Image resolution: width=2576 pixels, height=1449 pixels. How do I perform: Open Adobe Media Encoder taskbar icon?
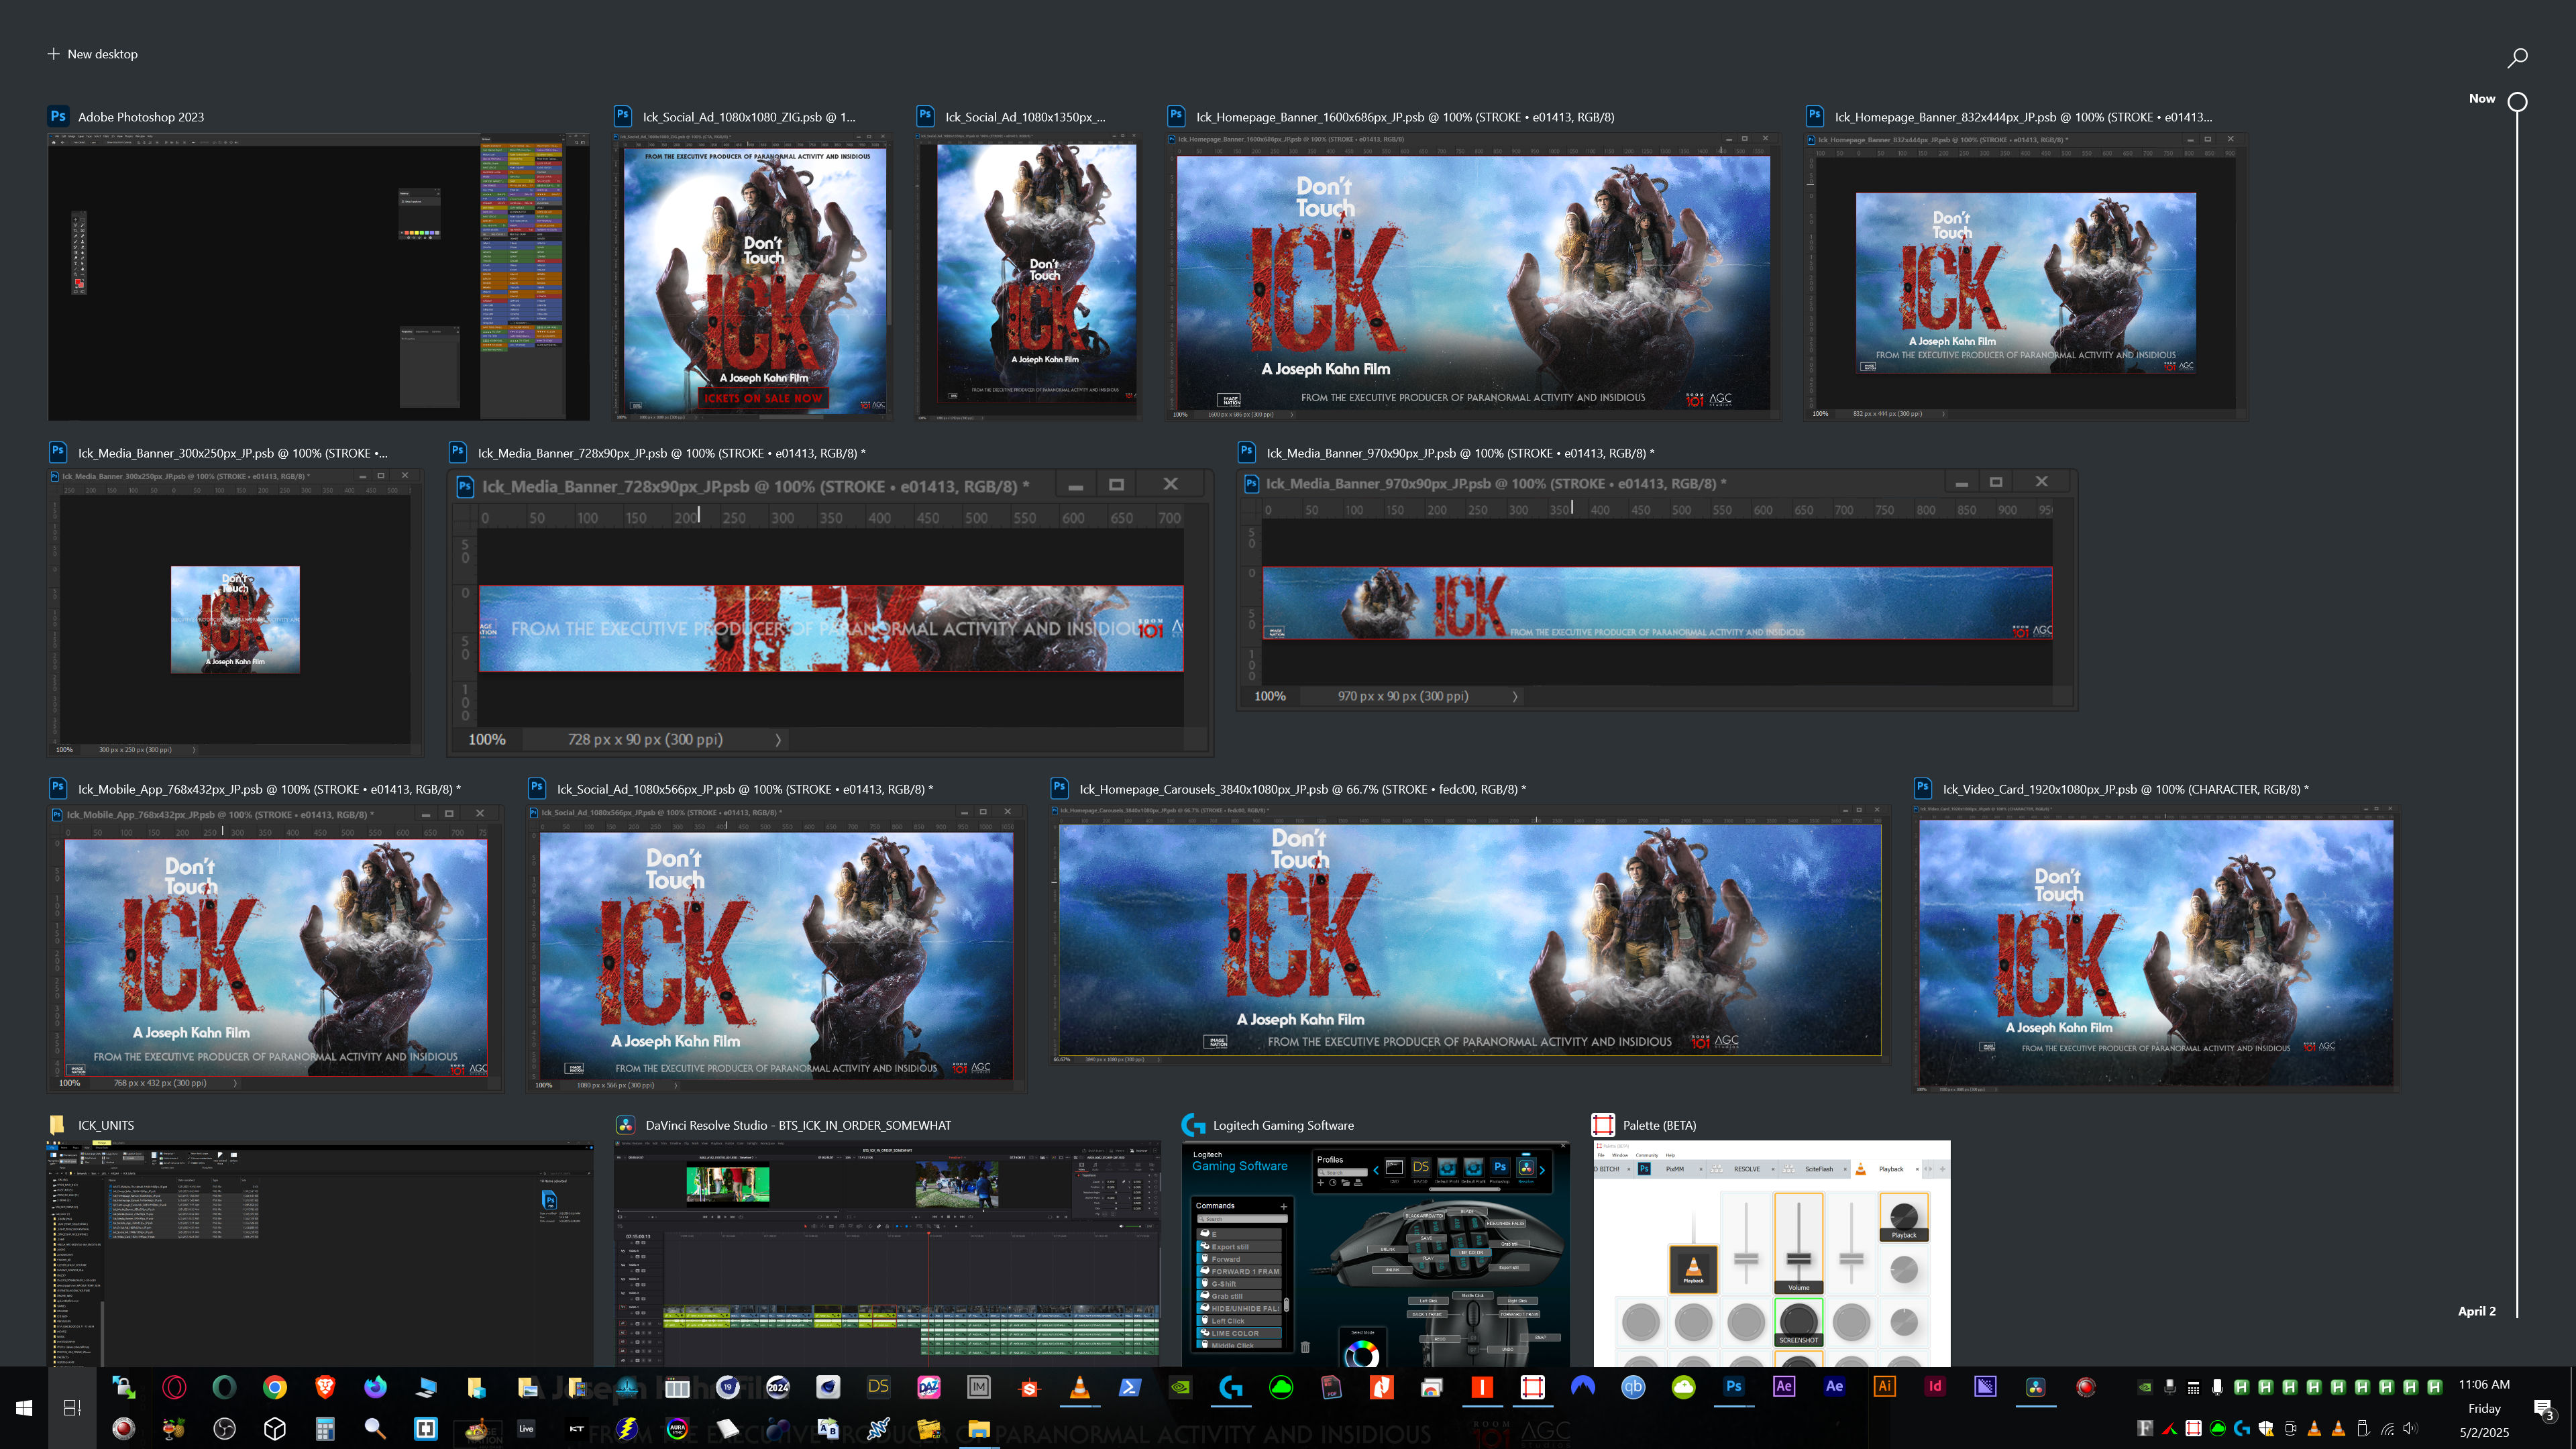click(x=1985, y=1386)
